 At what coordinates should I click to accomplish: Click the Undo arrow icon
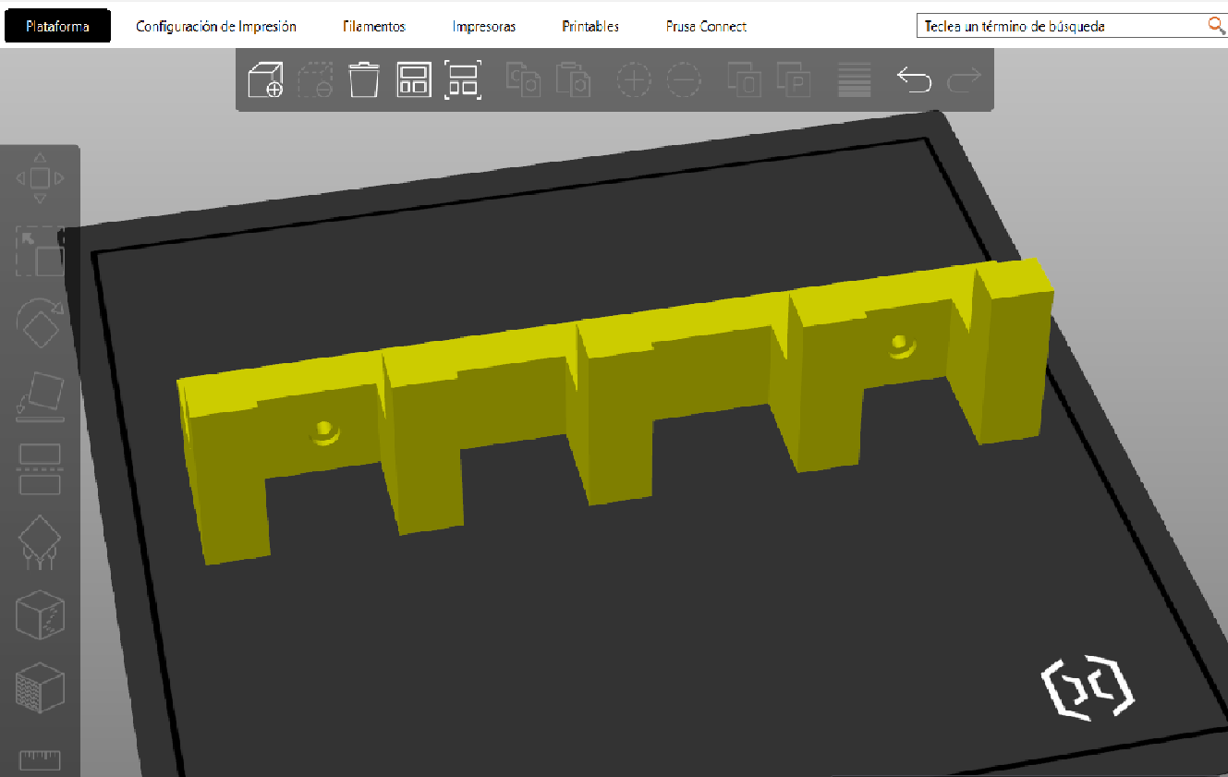[x=914, y=79]
